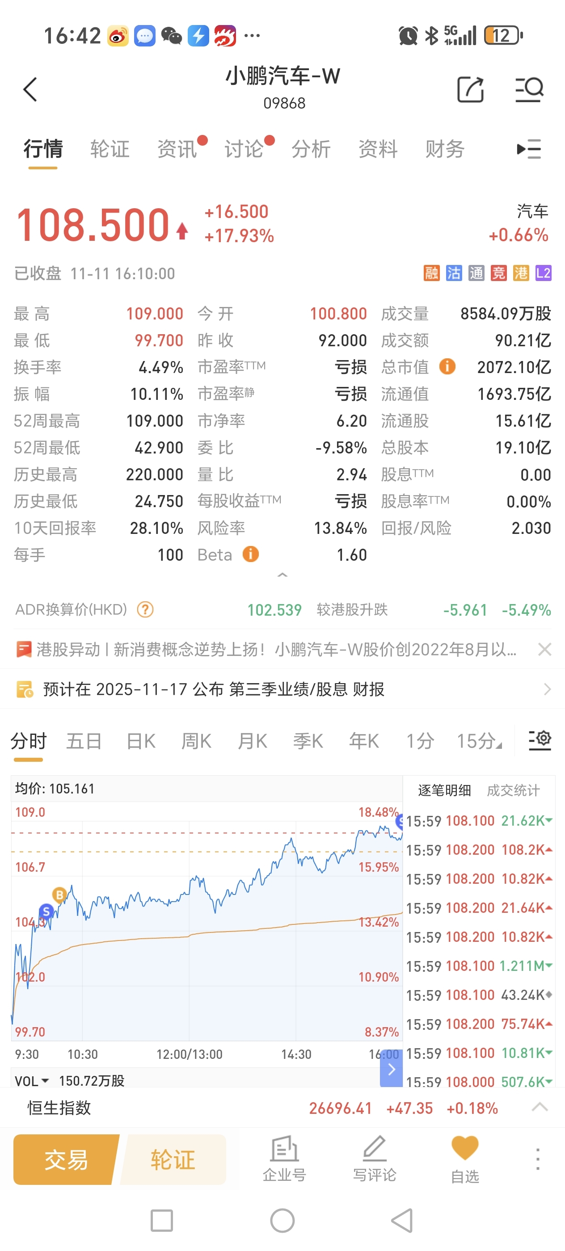
Task: Dismiss the 港股异动 news banner
Action: 544,649
